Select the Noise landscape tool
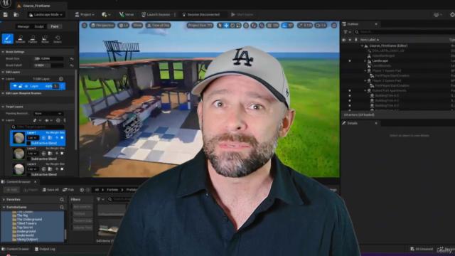The image size is (455, 256). (x=45, y=38)
